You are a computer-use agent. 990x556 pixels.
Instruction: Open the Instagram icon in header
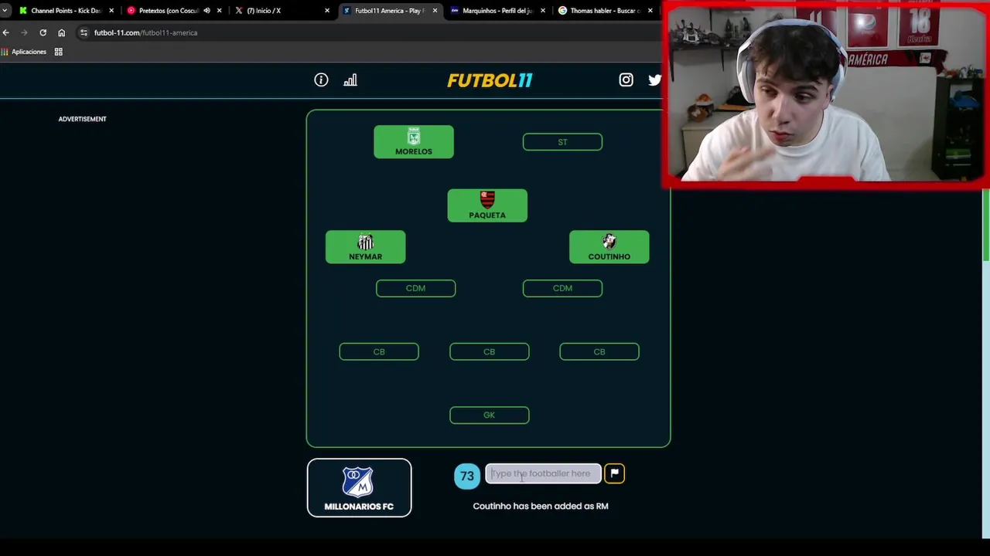tap(626, 80)
